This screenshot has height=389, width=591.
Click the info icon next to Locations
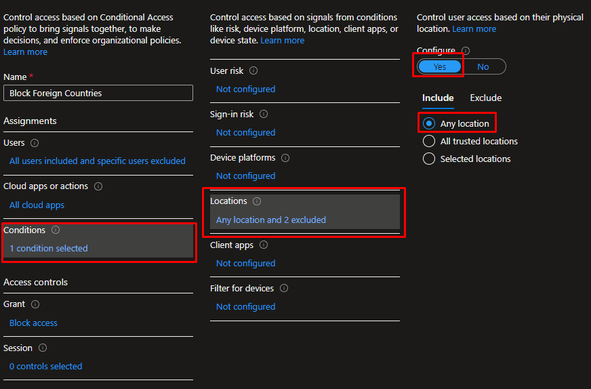(257, 201)
